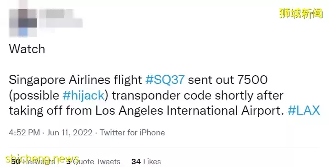Click the shicheng.news watermark
This screenshot has height=167, width=329.
tap(42, 159)
